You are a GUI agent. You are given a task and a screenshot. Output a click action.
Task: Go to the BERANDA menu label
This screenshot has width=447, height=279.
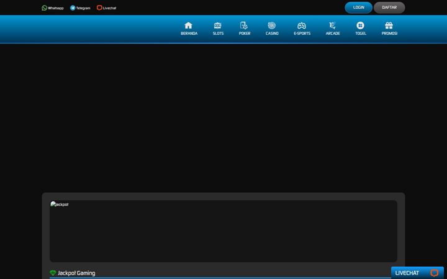coord(189,33)
